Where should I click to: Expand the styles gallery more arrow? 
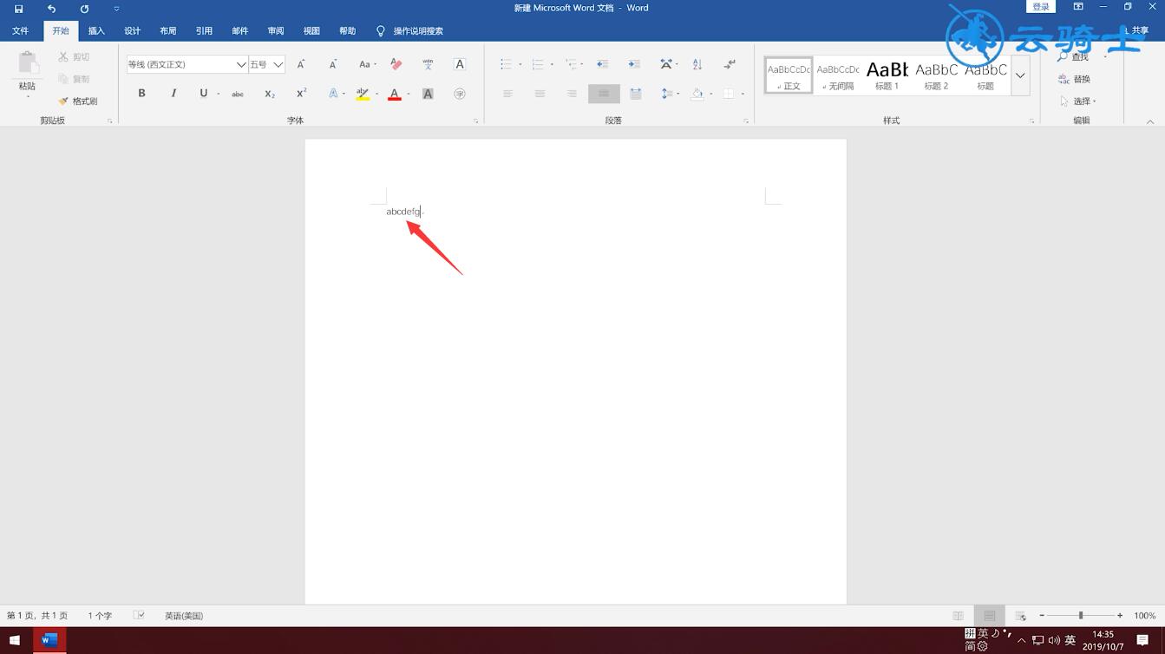click(1020, 75)
